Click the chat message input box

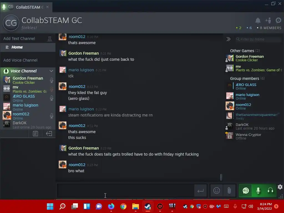point(126,191)
